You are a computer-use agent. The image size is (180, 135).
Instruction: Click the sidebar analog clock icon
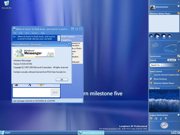(x=164, y=125)
